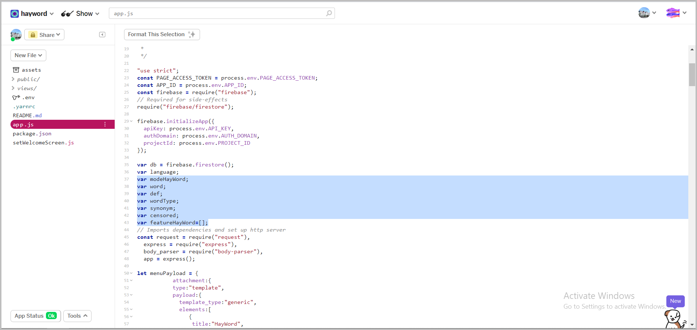Click on 'let menuPayload = {' line
Image resolution: width=697 pixels, height=330 pixels.
click(167, 273)
